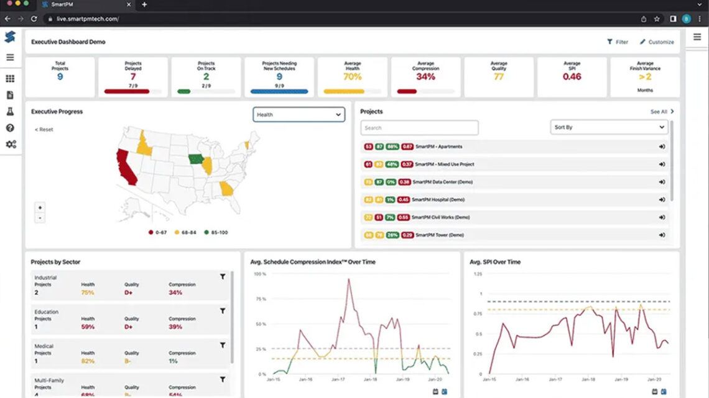This screenshot has width=709, height=398.
Task: Click the SmartPM logo icon in the sidebar
Action: 10,37
